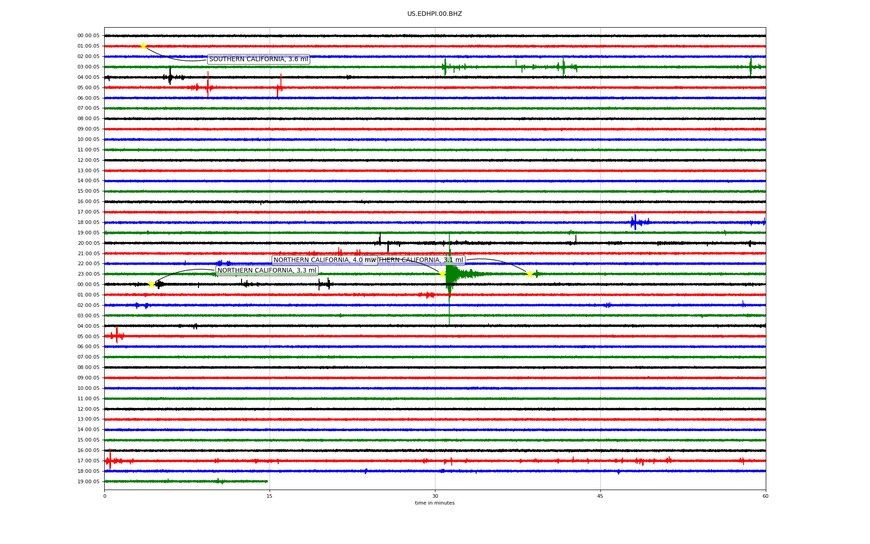Click the 18:00:05 blue trace label near middle
Screen dimensions: 870x544
88,223
